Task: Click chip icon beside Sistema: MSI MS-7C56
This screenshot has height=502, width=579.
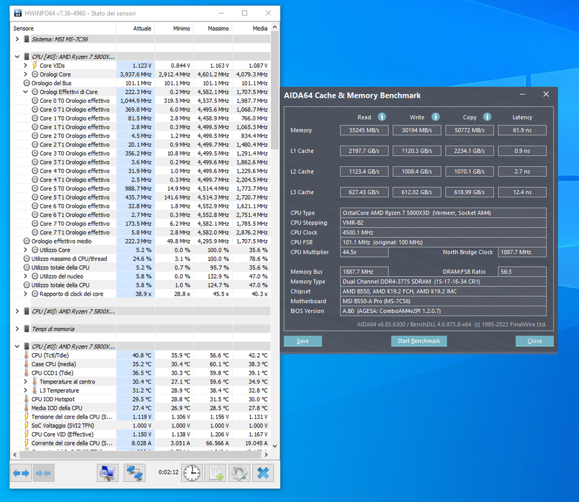Action: coord(26,39)
